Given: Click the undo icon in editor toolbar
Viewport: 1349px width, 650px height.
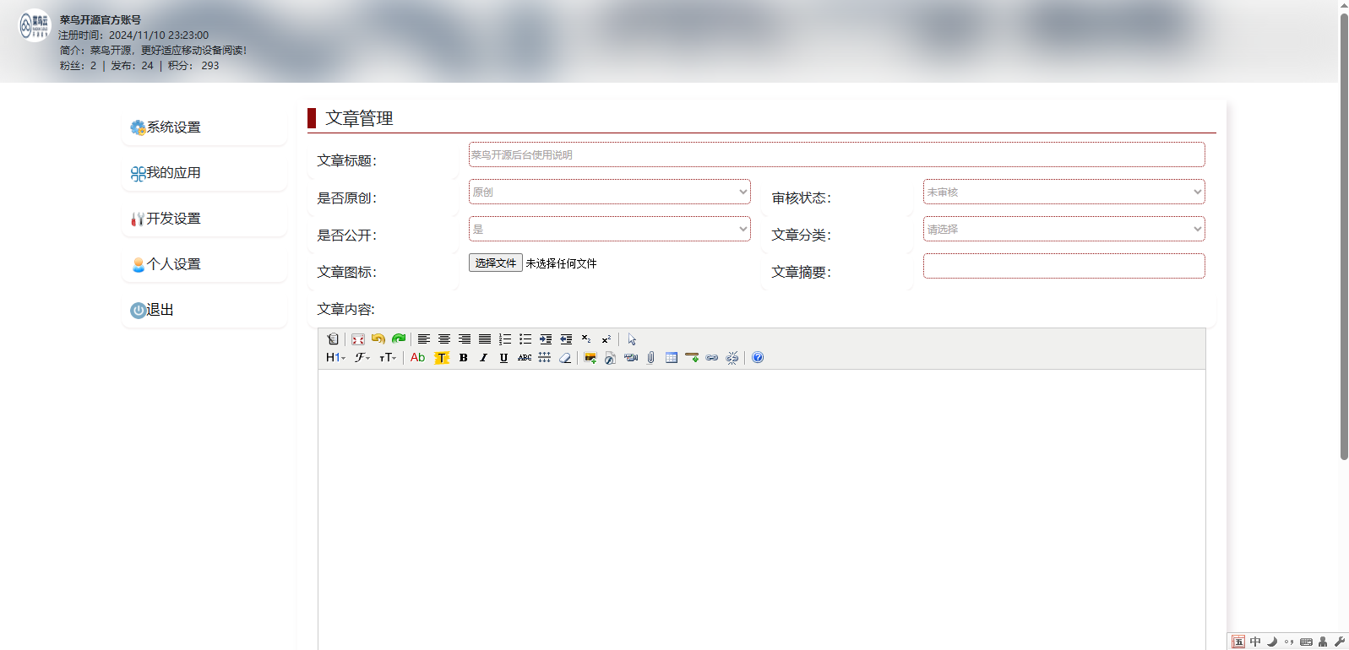Looking at the screenshot, I should click(x=378, y=339).
